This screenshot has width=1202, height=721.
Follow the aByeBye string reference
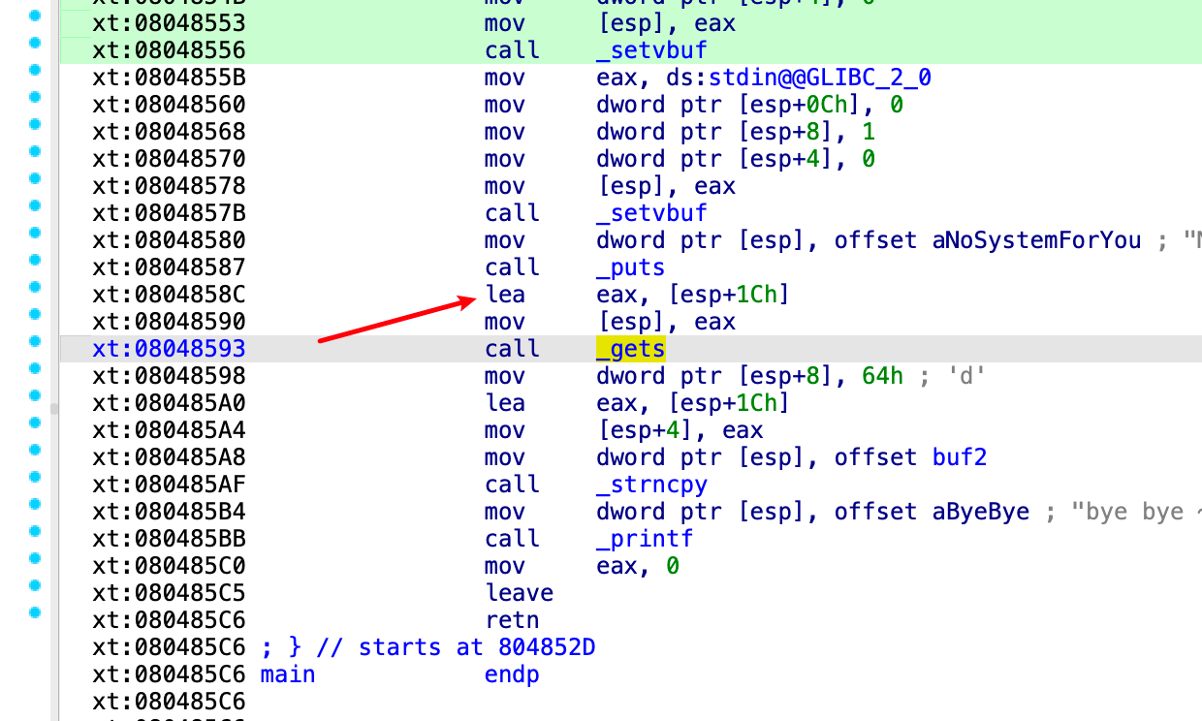(980, 511)
